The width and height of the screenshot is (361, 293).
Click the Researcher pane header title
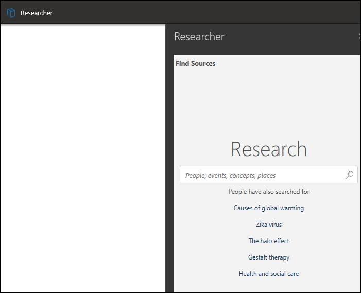(199, 37)
